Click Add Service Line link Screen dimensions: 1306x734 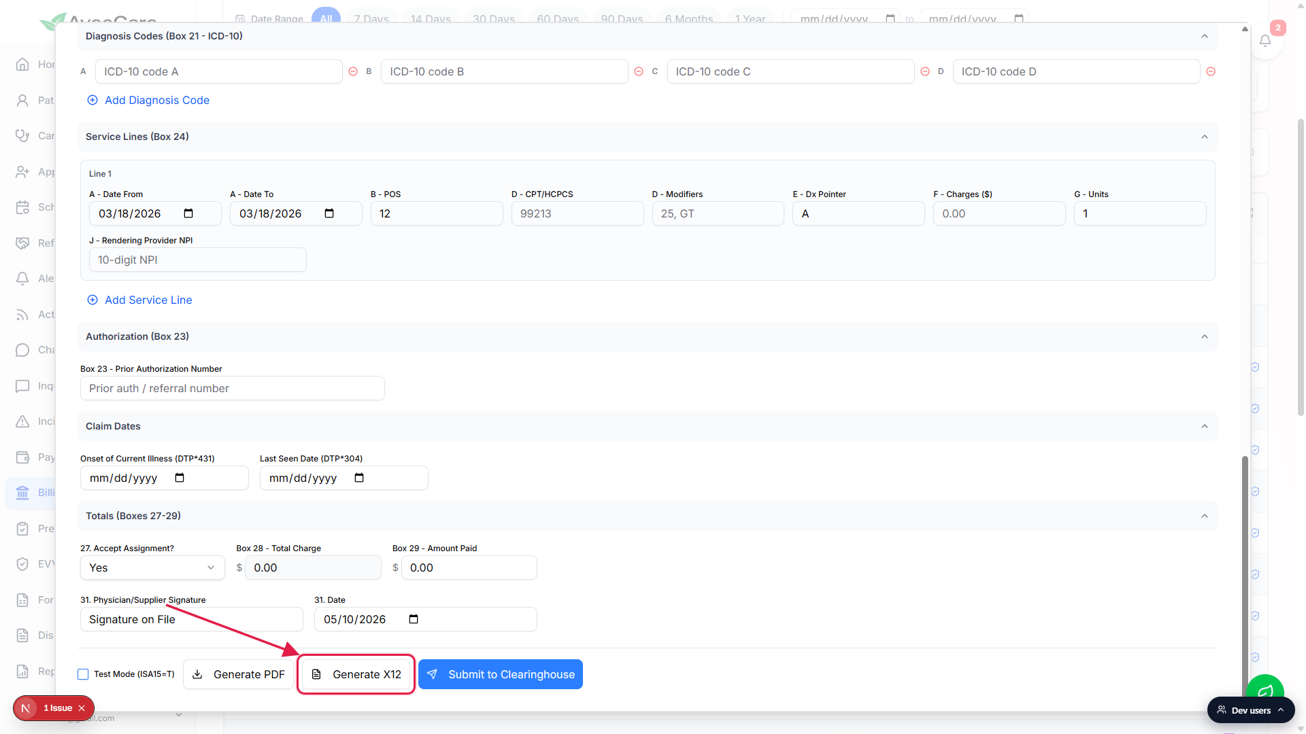pyautogui.click(x=139, y=300)
